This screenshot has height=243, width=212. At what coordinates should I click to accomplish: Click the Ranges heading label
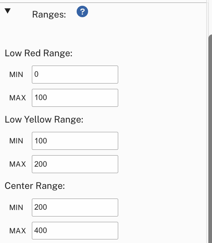49,15
